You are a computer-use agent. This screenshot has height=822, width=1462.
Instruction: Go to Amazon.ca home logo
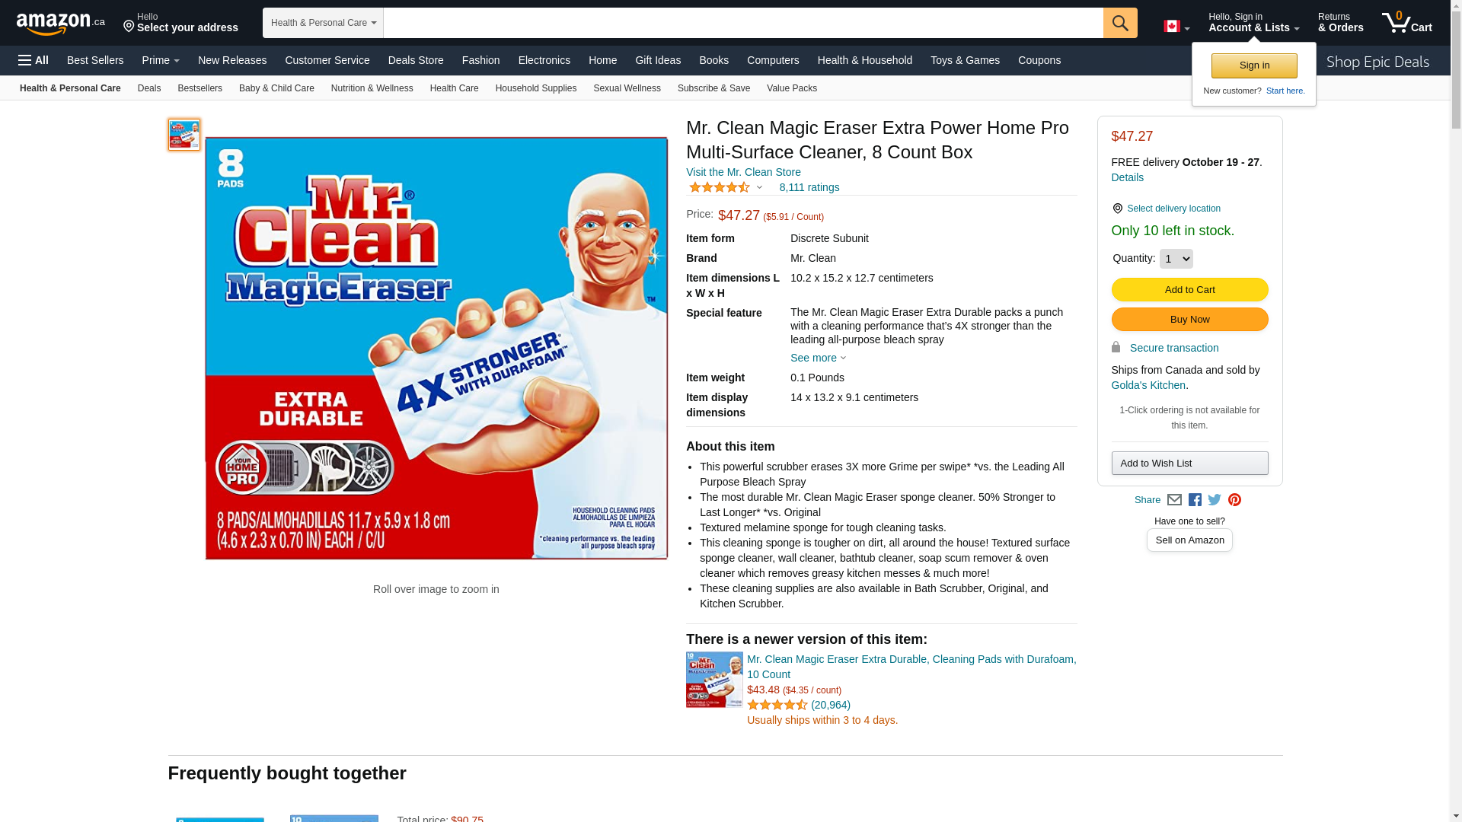point(61,24)
